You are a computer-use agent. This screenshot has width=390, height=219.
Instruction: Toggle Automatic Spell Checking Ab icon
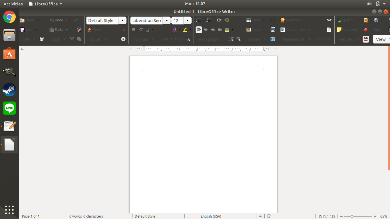[366, 39]
